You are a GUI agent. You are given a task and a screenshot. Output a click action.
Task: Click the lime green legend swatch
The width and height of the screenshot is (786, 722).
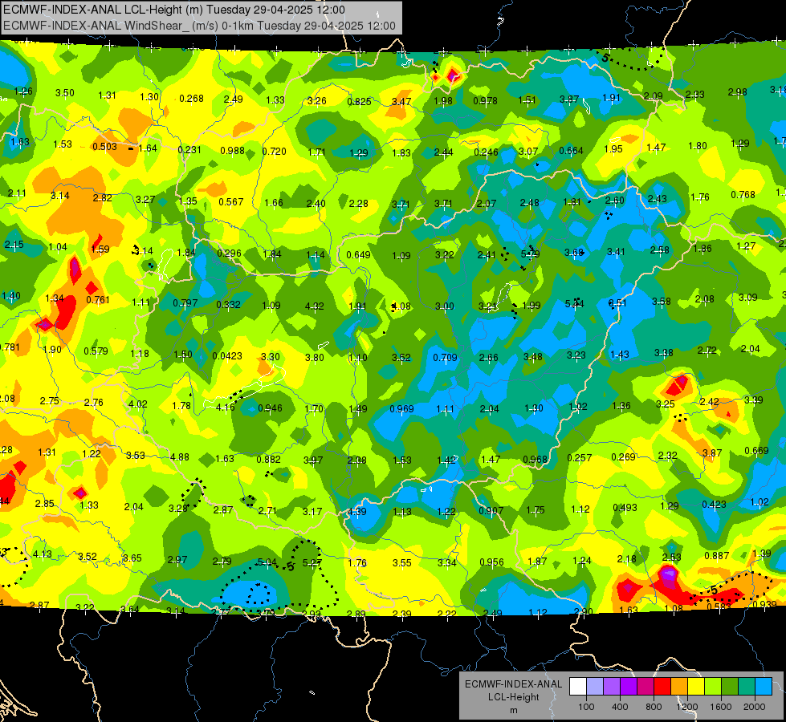coord(713,687)
